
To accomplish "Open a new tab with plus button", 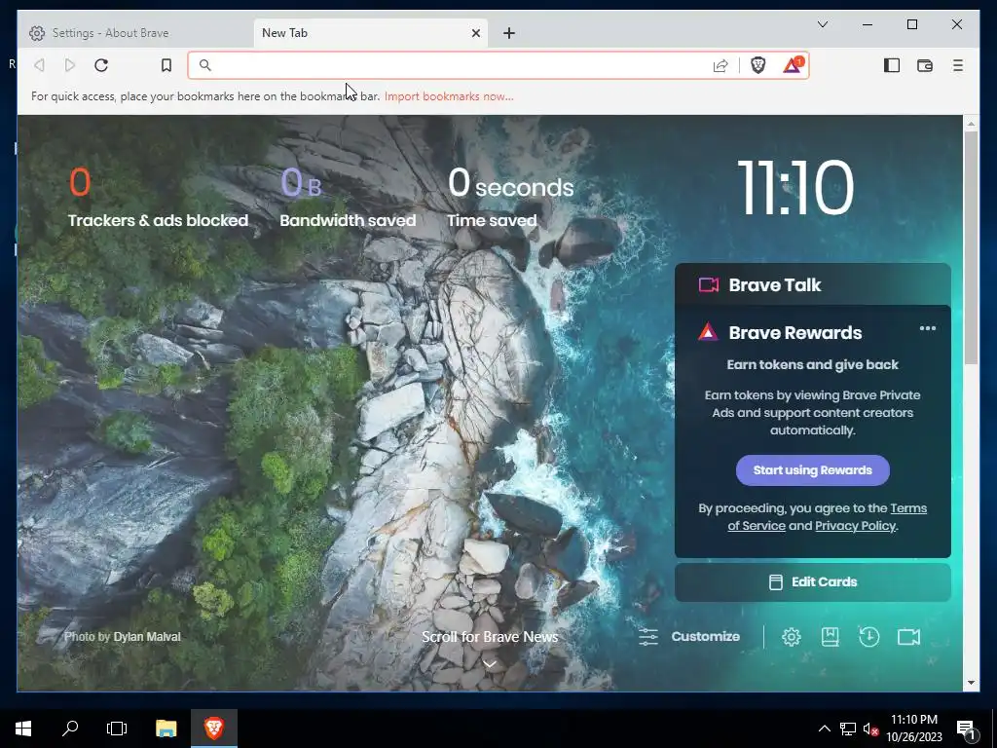I will click(508, 33).
